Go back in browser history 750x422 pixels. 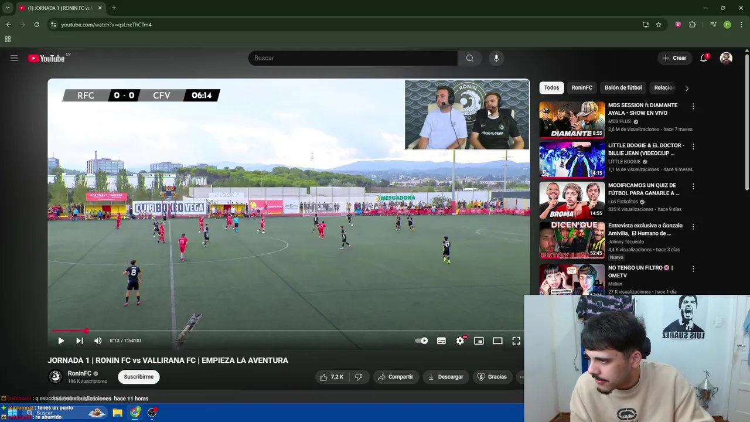(x=8, y=25)
